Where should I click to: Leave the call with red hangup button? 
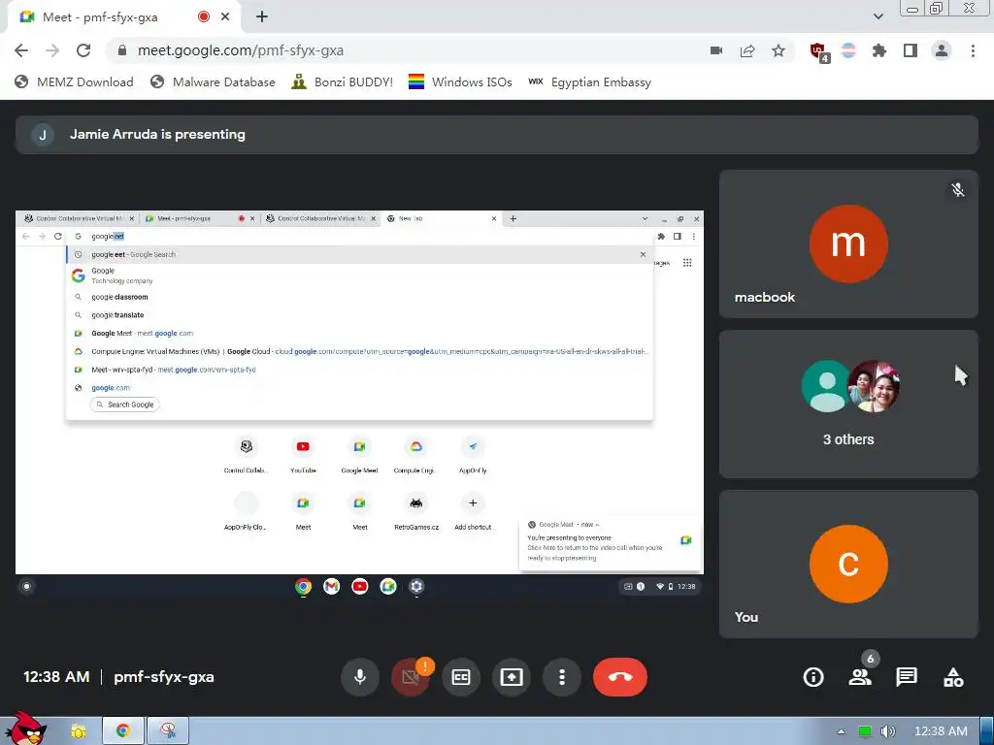(x=620, y=677)
